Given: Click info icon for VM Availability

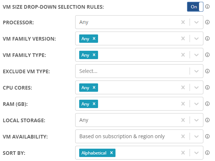Looking at the screenshot, I should click(207, 136).
